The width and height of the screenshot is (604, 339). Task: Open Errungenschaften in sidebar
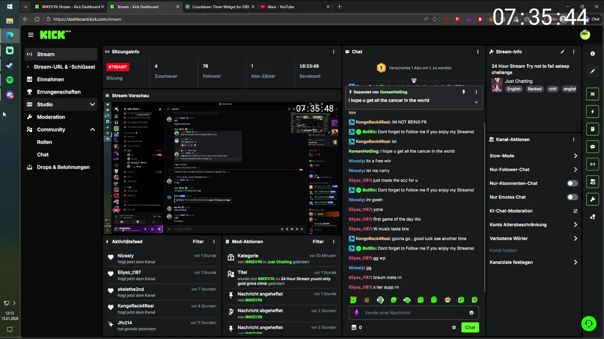point(62,92)
